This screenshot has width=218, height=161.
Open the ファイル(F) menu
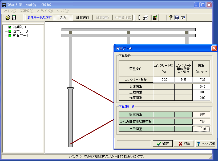tap(9, 11)
